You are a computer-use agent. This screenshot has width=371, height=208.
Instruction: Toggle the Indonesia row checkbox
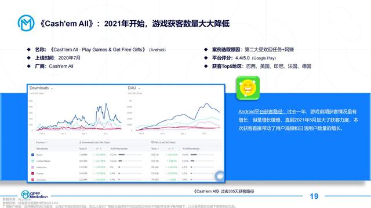point(32,167)
